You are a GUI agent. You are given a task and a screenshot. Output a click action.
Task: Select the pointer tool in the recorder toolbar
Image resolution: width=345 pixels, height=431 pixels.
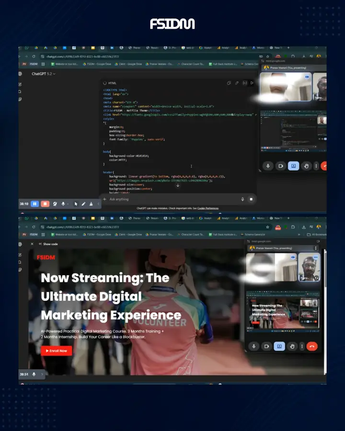tap(76, 204)
